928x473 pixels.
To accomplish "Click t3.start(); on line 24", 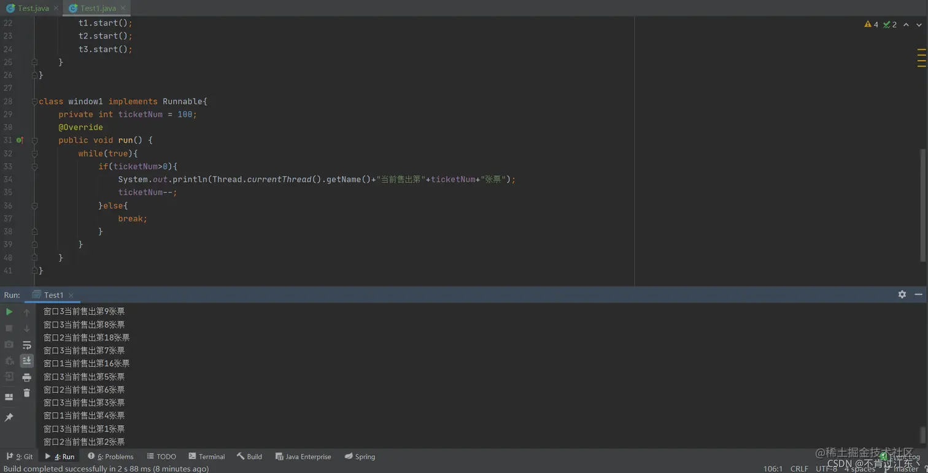I will pyautogui.click(x=106, y=49).
